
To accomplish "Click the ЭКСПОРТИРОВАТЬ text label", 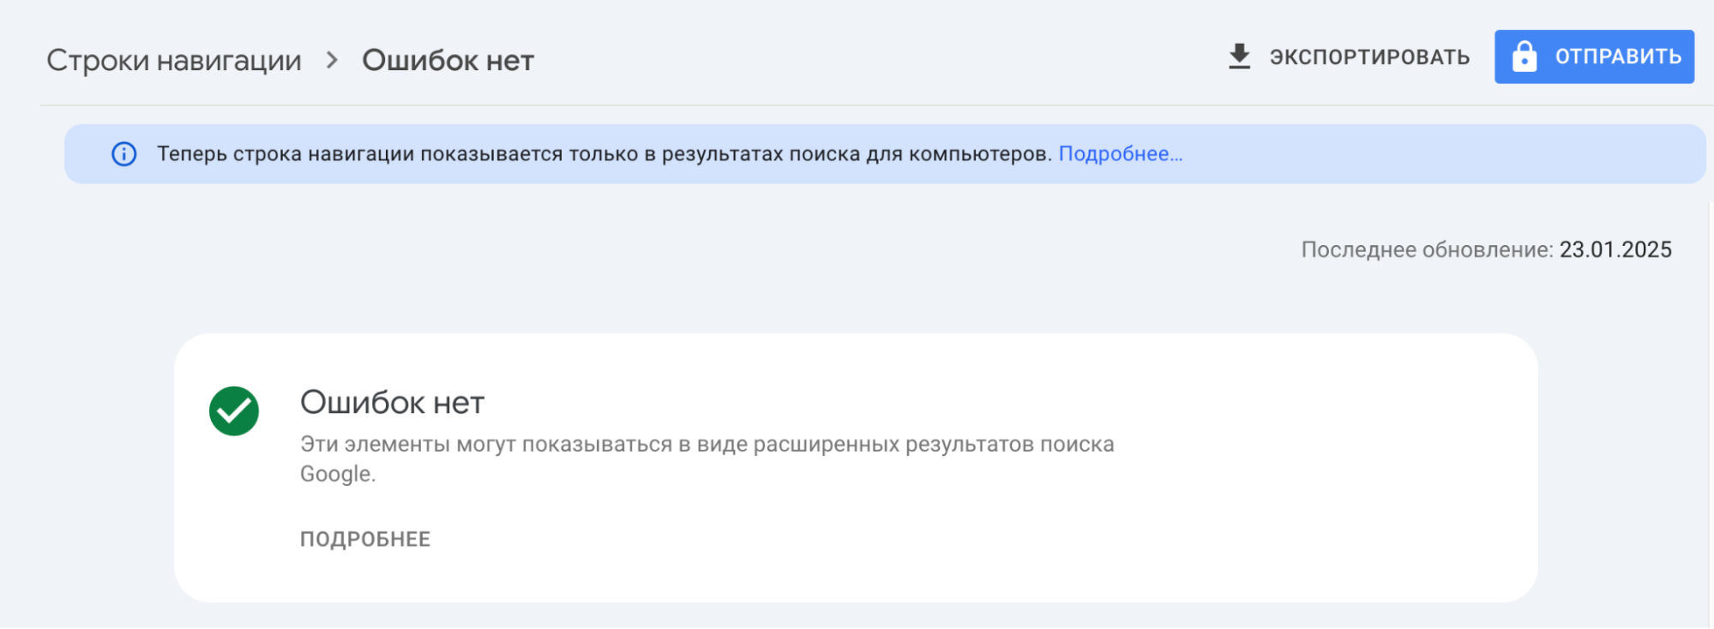I will [x=1369, y=57].
